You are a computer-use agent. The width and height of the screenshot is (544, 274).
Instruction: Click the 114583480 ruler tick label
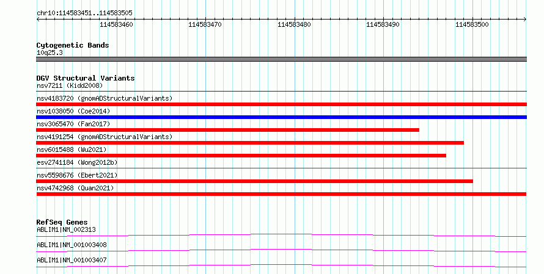coord(294,24)
